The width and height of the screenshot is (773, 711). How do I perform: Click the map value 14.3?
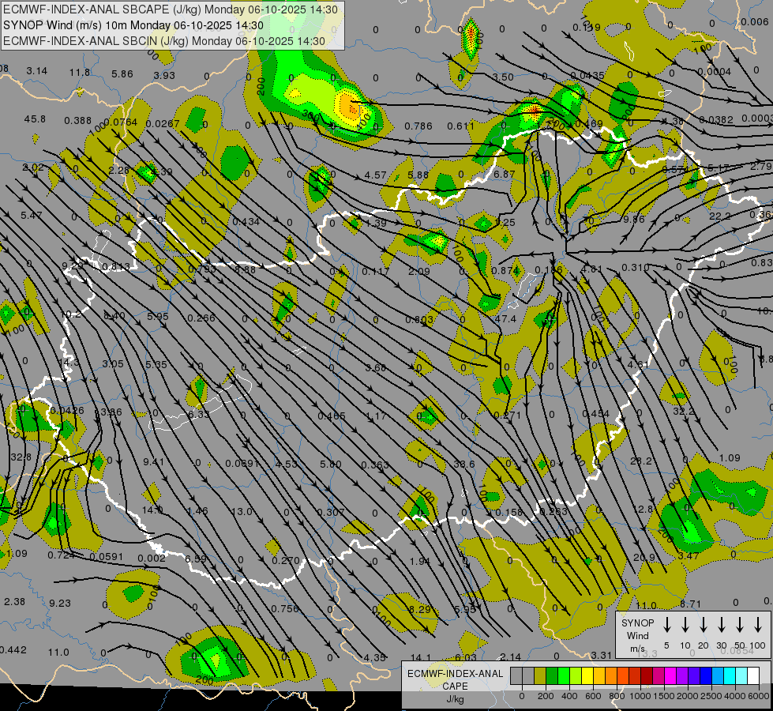[69, 363]
